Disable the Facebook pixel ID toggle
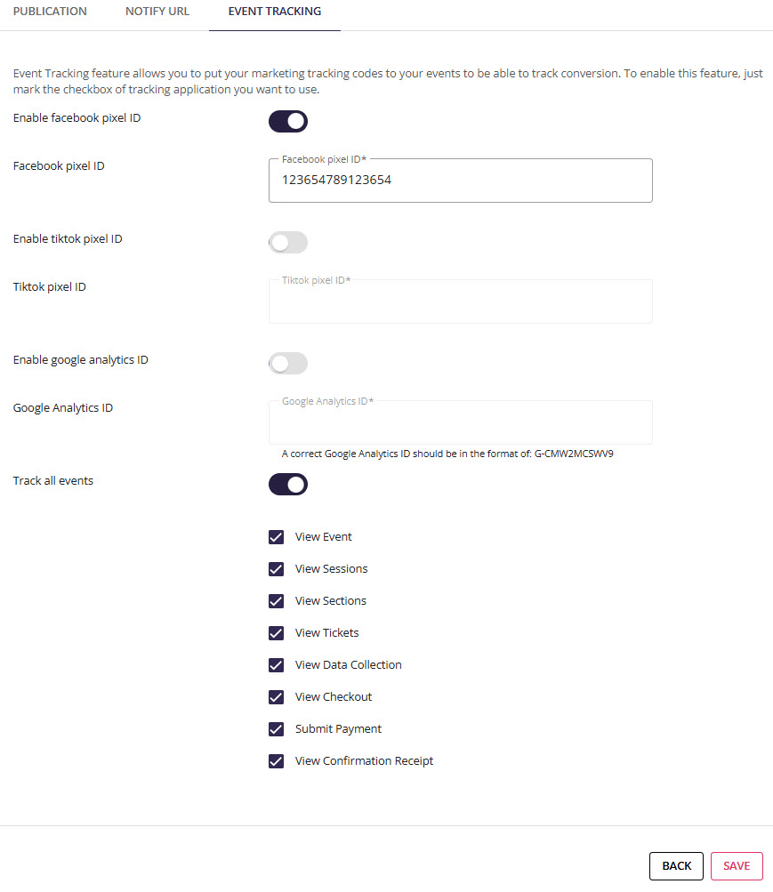This screenshot has width=773, height=892. click(x=288, y=121)
